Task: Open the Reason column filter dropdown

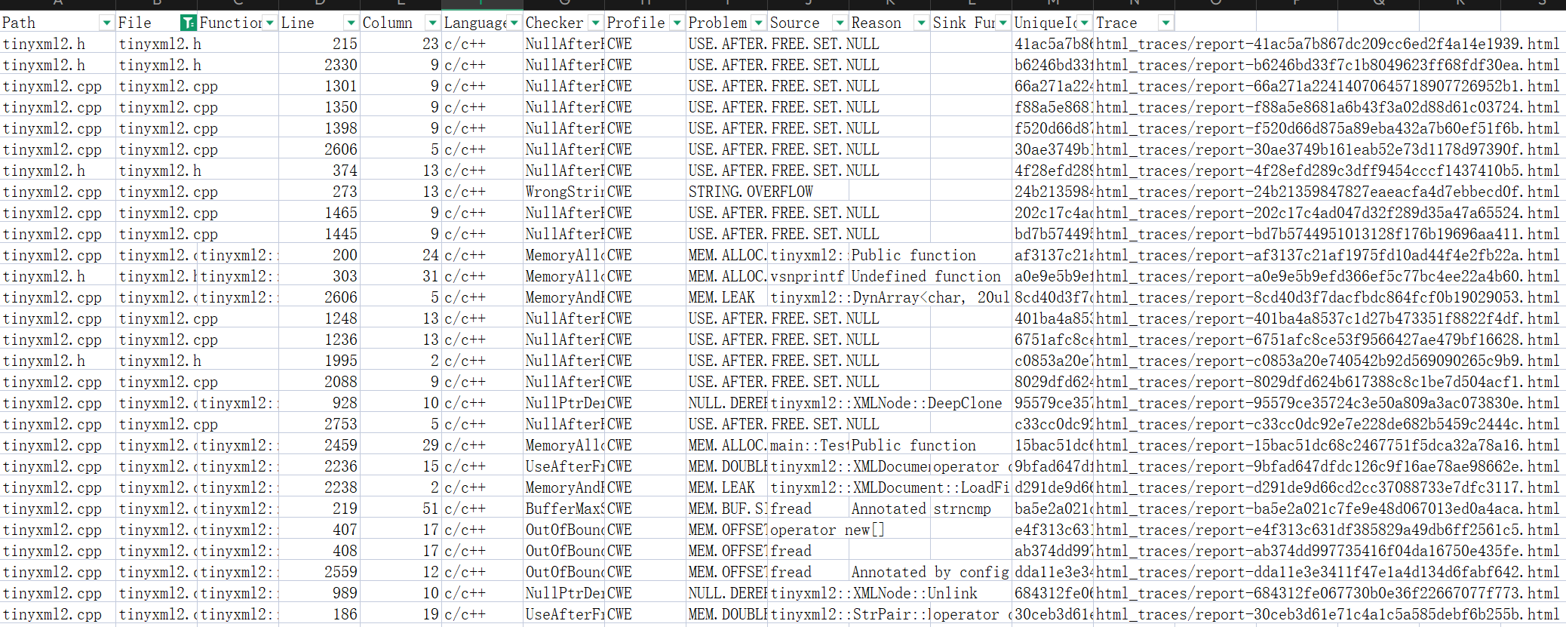Action: (921, 23)
